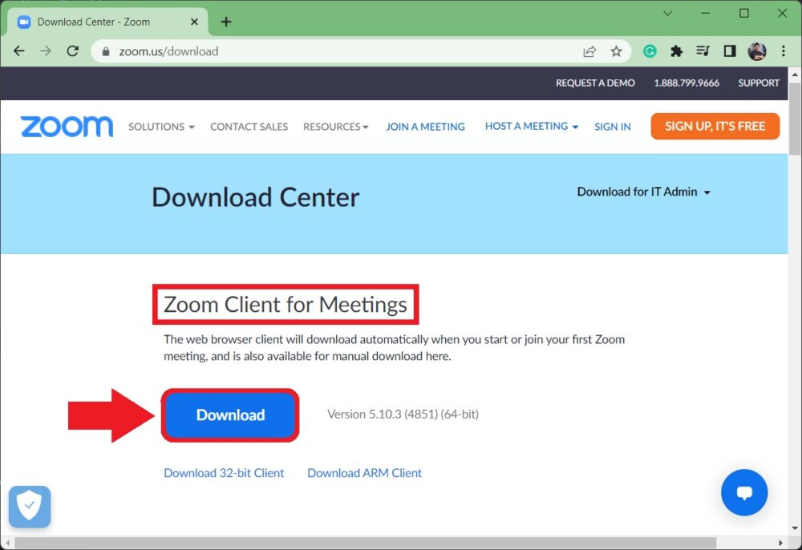Open a new browser tab
The height and width of the screenshot is (550, 802).
point(225,22)
